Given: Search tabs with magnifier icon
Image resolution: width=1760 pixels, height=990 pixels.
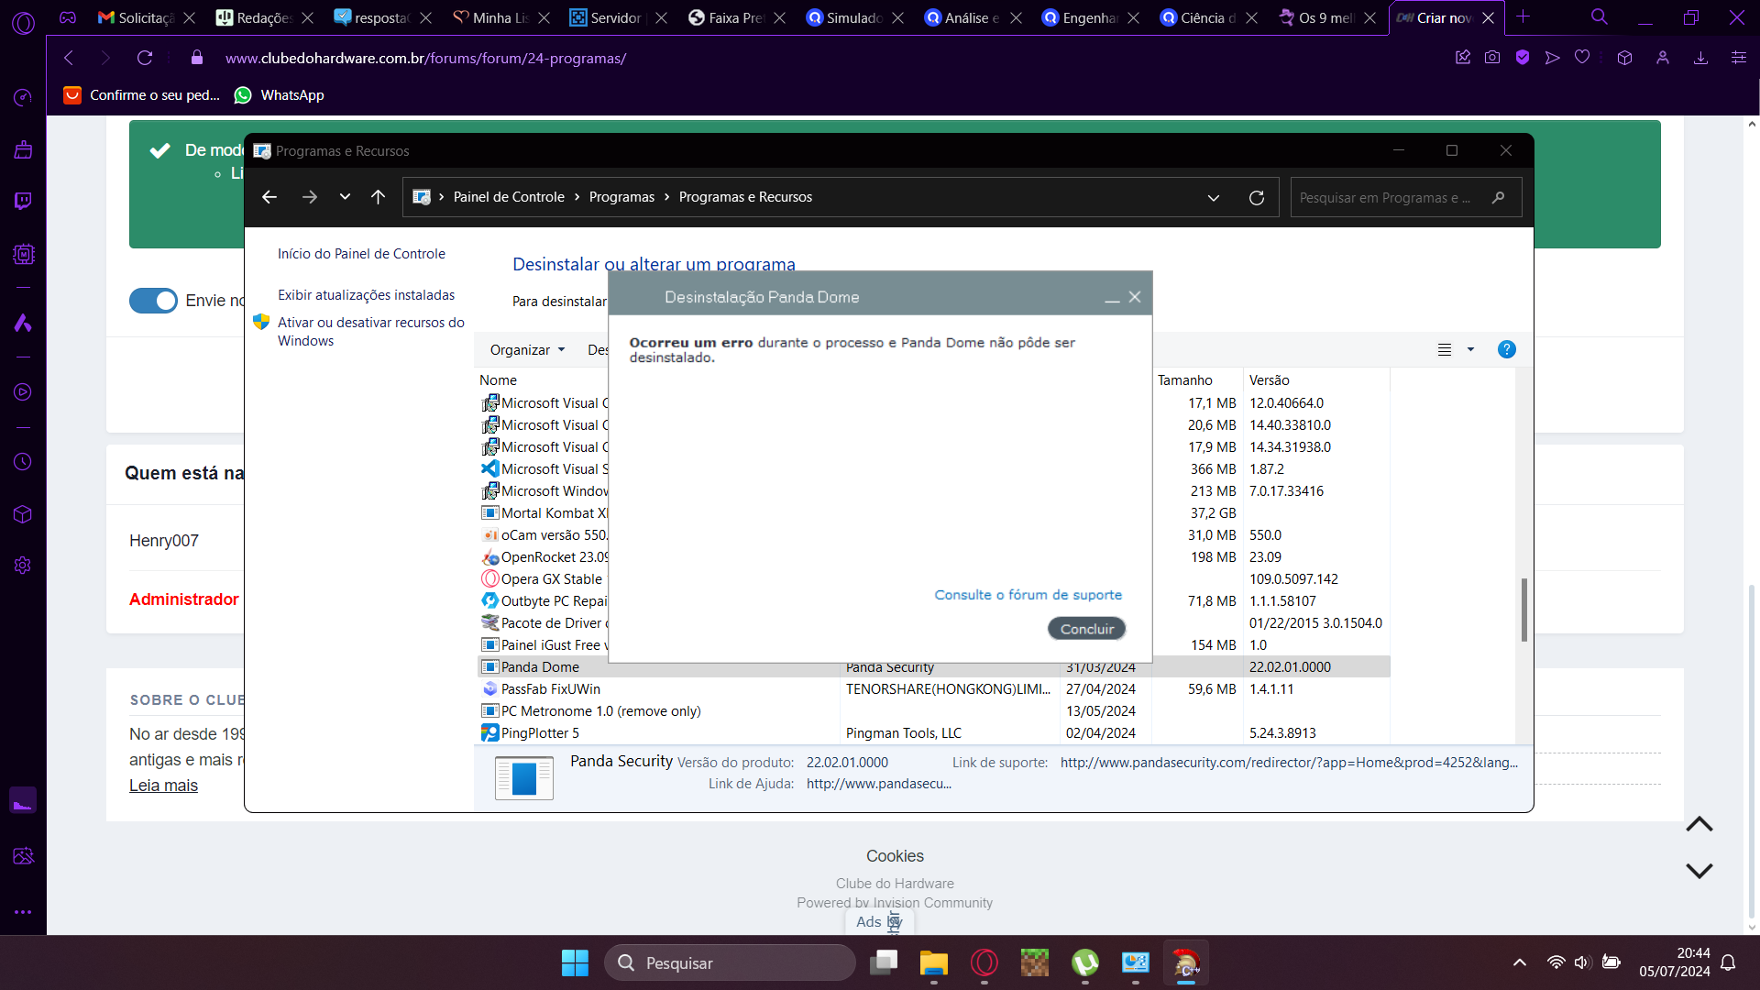Looking at the screenshot, I should 1600,17.
